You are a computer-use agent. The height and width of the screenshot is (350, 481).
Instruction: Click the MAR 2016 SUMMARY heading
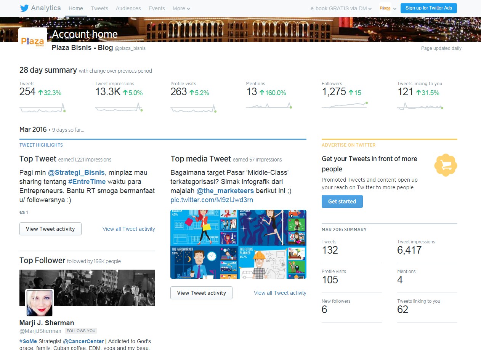pyautogui.click(x=344, y=230)
